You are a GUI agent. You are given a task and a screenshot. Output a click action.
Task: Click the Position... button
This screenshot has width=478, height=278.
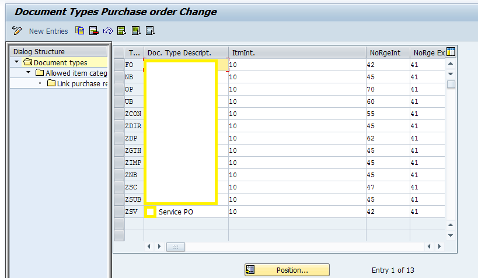(287, 270)
